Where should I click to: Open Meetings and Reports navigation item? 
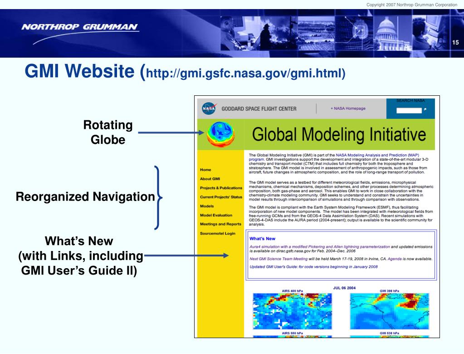[x=220, y=224]
